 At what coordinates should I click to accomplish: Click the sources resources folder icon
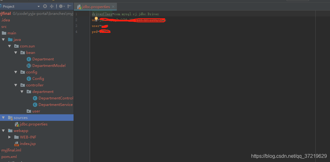point(10,118)
